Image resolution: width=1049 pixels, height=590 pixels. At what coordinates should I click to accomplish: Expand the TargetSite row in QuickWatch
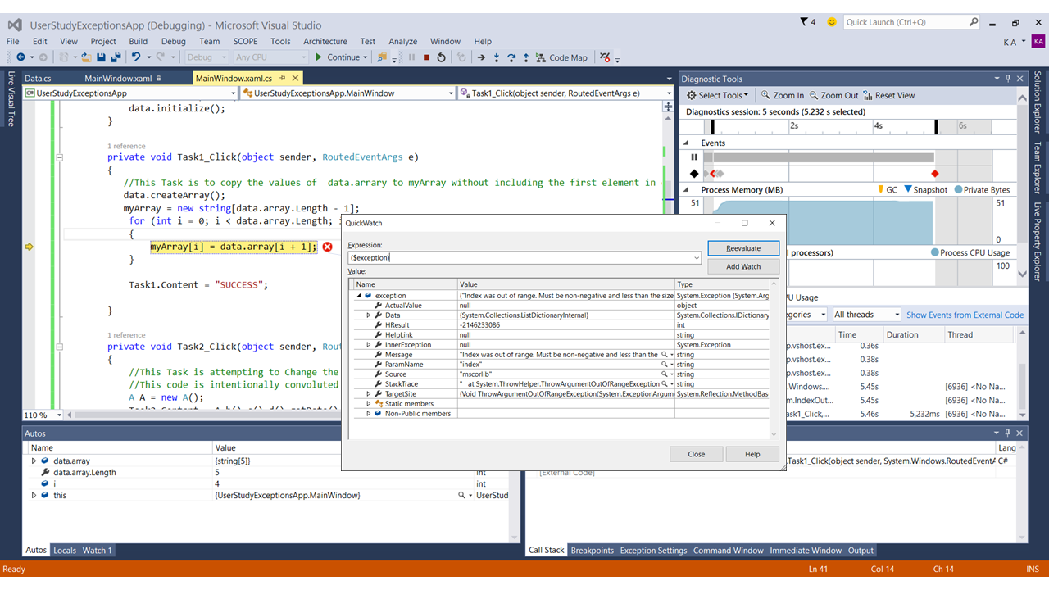pos(369,394)
